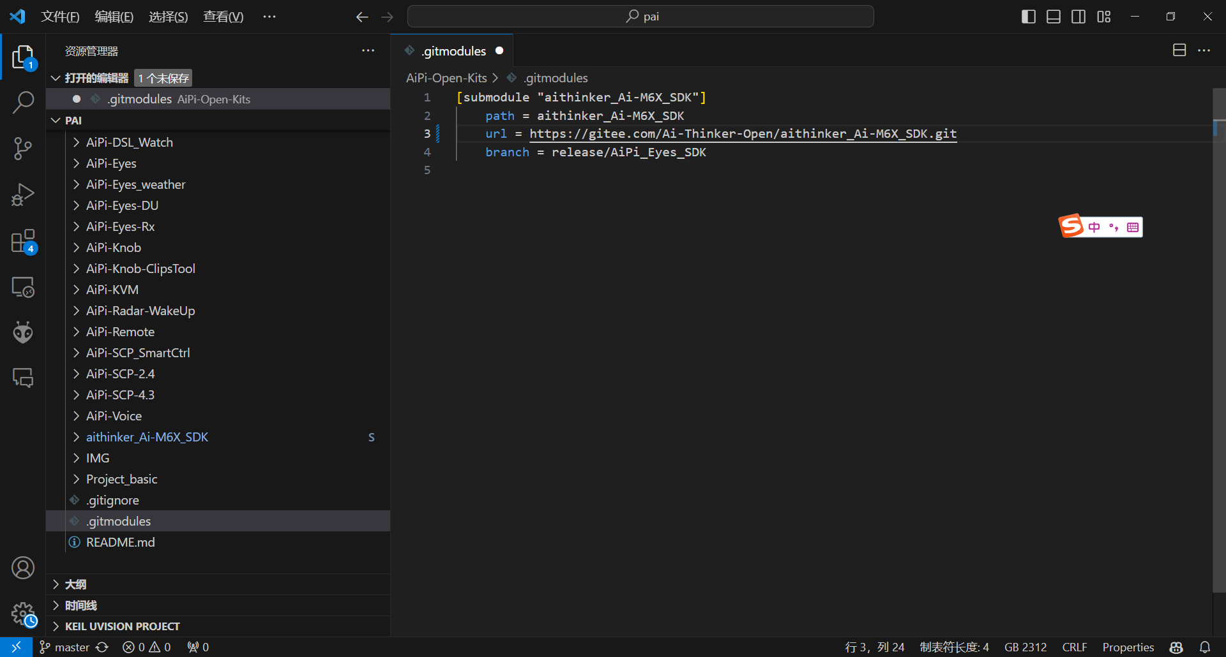Image resolution: width=1226 pixels, height=657 pixels.
Task: Click the Sogou input method S logo
Action: pyautogui.click(x=1071, y=226)
